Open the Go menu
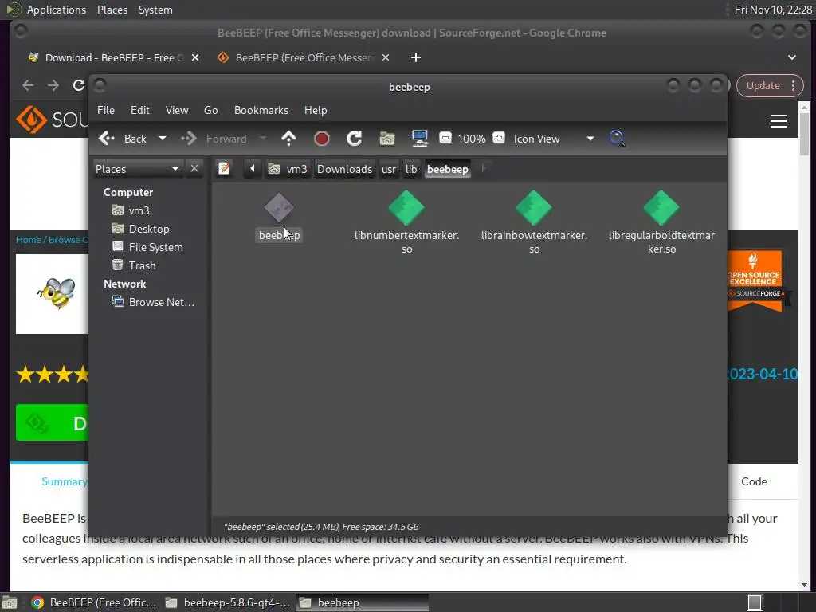The image size is (816, 612). coord(210,110)
